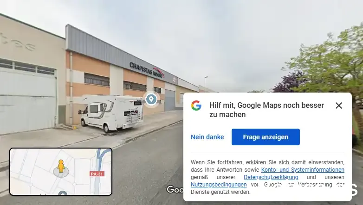Open the Konto- und Systeminformationen link
The width and height of the screenshot is (363, 205).
click(303, 170)
